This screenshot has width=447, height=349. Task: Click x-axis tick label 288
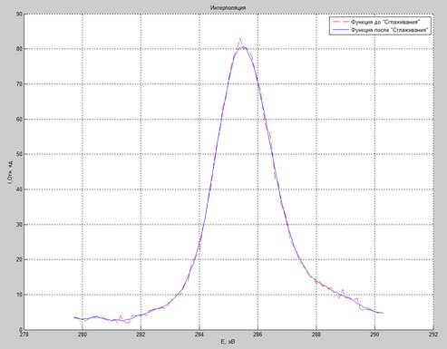pyautogui.click(x=316, y=334)
